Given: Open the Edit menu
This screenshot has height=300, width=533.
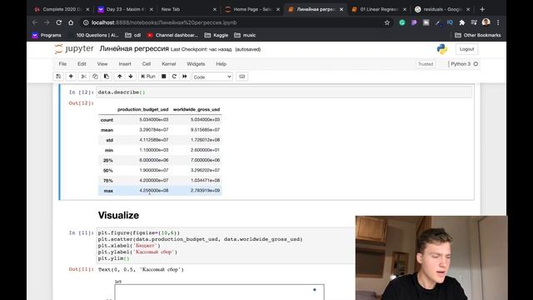Looking at the screenshot, I should 82,64.
